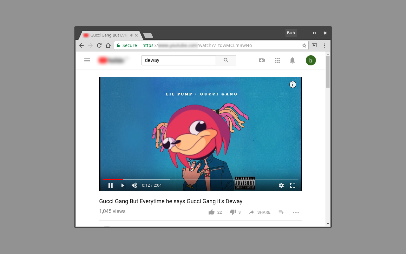Submit search with magnifier button
Image resolution: width=406 pixels, height=254 pixels.
tap(226, 60)
